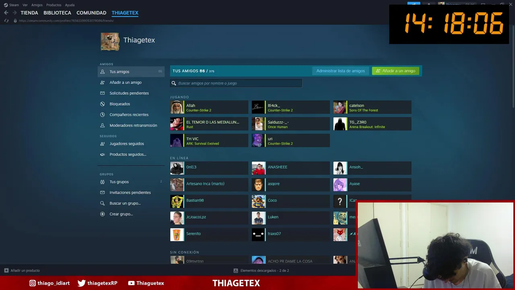This screenshot has height=290, width=515.
Task: Go to the COMUNIDAD tab
Action: tap(91, 13)
